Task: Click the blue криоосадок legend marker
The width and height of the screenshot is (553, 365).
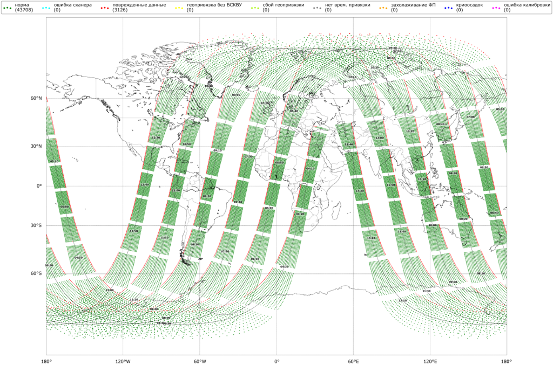Action: pyautogui.click(x=448, y=8)
